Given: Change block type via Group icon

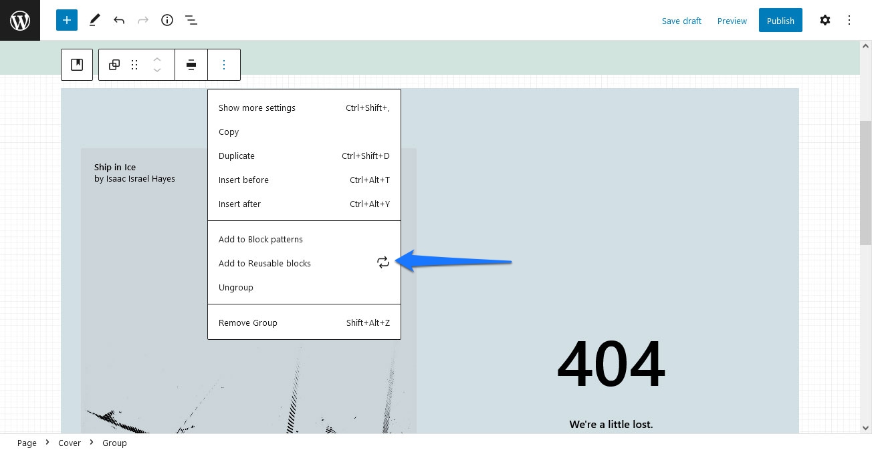Looking at the screenshot, I should [x=114, y=65].
